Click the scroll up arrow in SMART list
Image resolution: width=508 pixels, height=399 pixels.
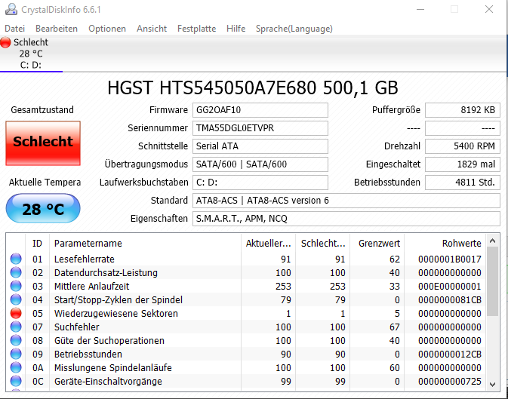pos(492,241)
